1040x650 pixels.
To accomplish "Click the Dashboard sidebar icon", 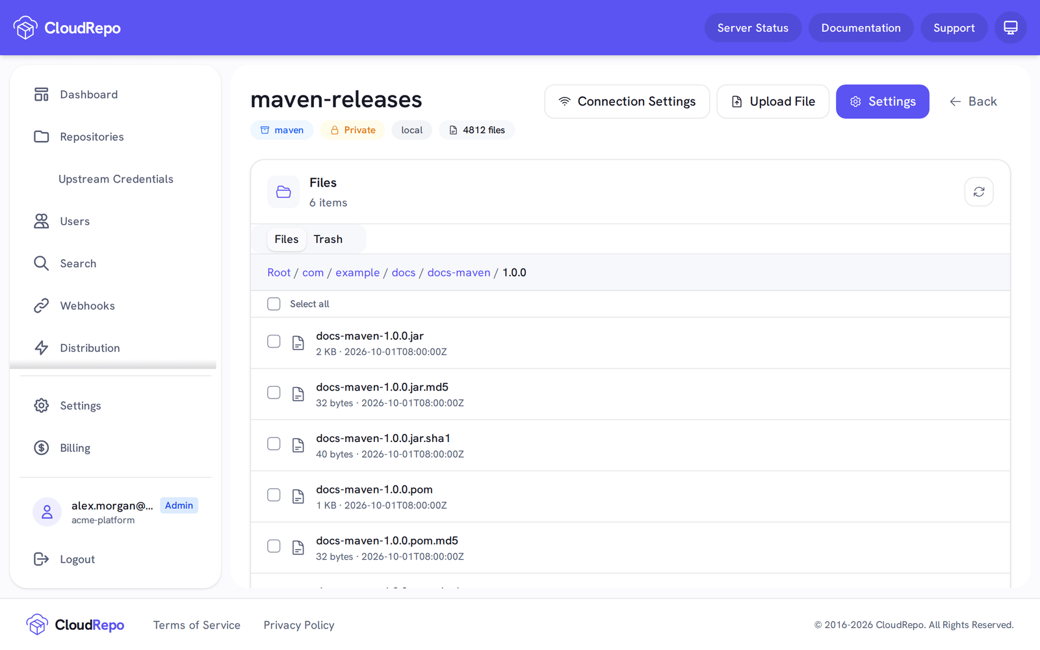I will (42, 94).
